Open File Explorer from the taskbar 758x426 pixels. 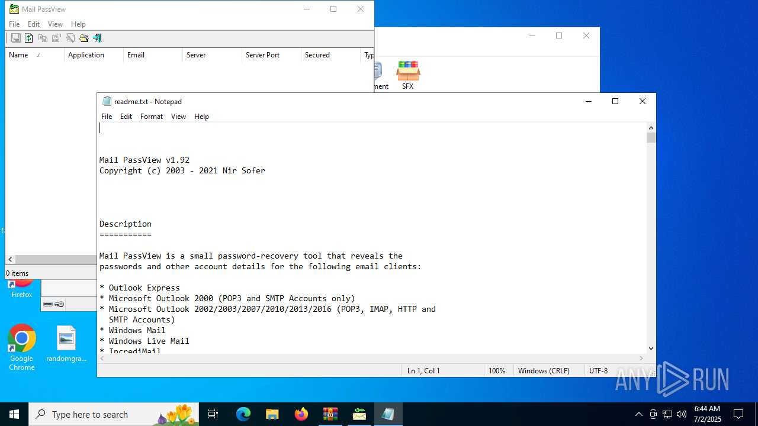272,414
